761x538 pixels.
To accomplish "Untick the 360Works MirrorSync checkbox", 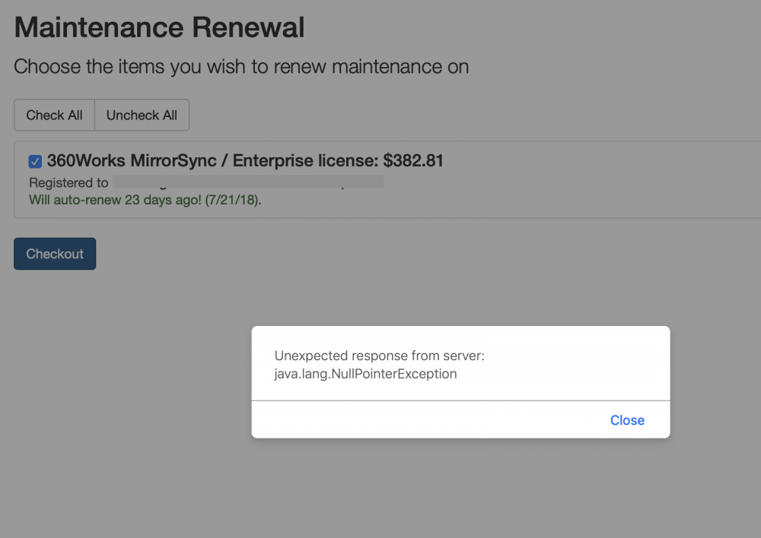I will [x=35, y=161].
